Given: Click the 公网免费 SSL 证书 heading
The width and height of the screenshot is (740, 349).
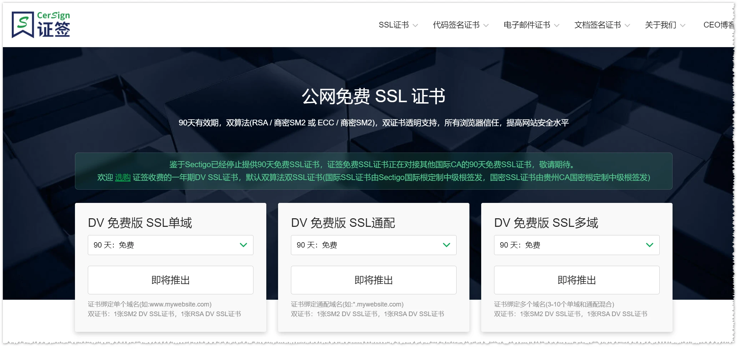Looking at the screenshot, I should 373,96.
